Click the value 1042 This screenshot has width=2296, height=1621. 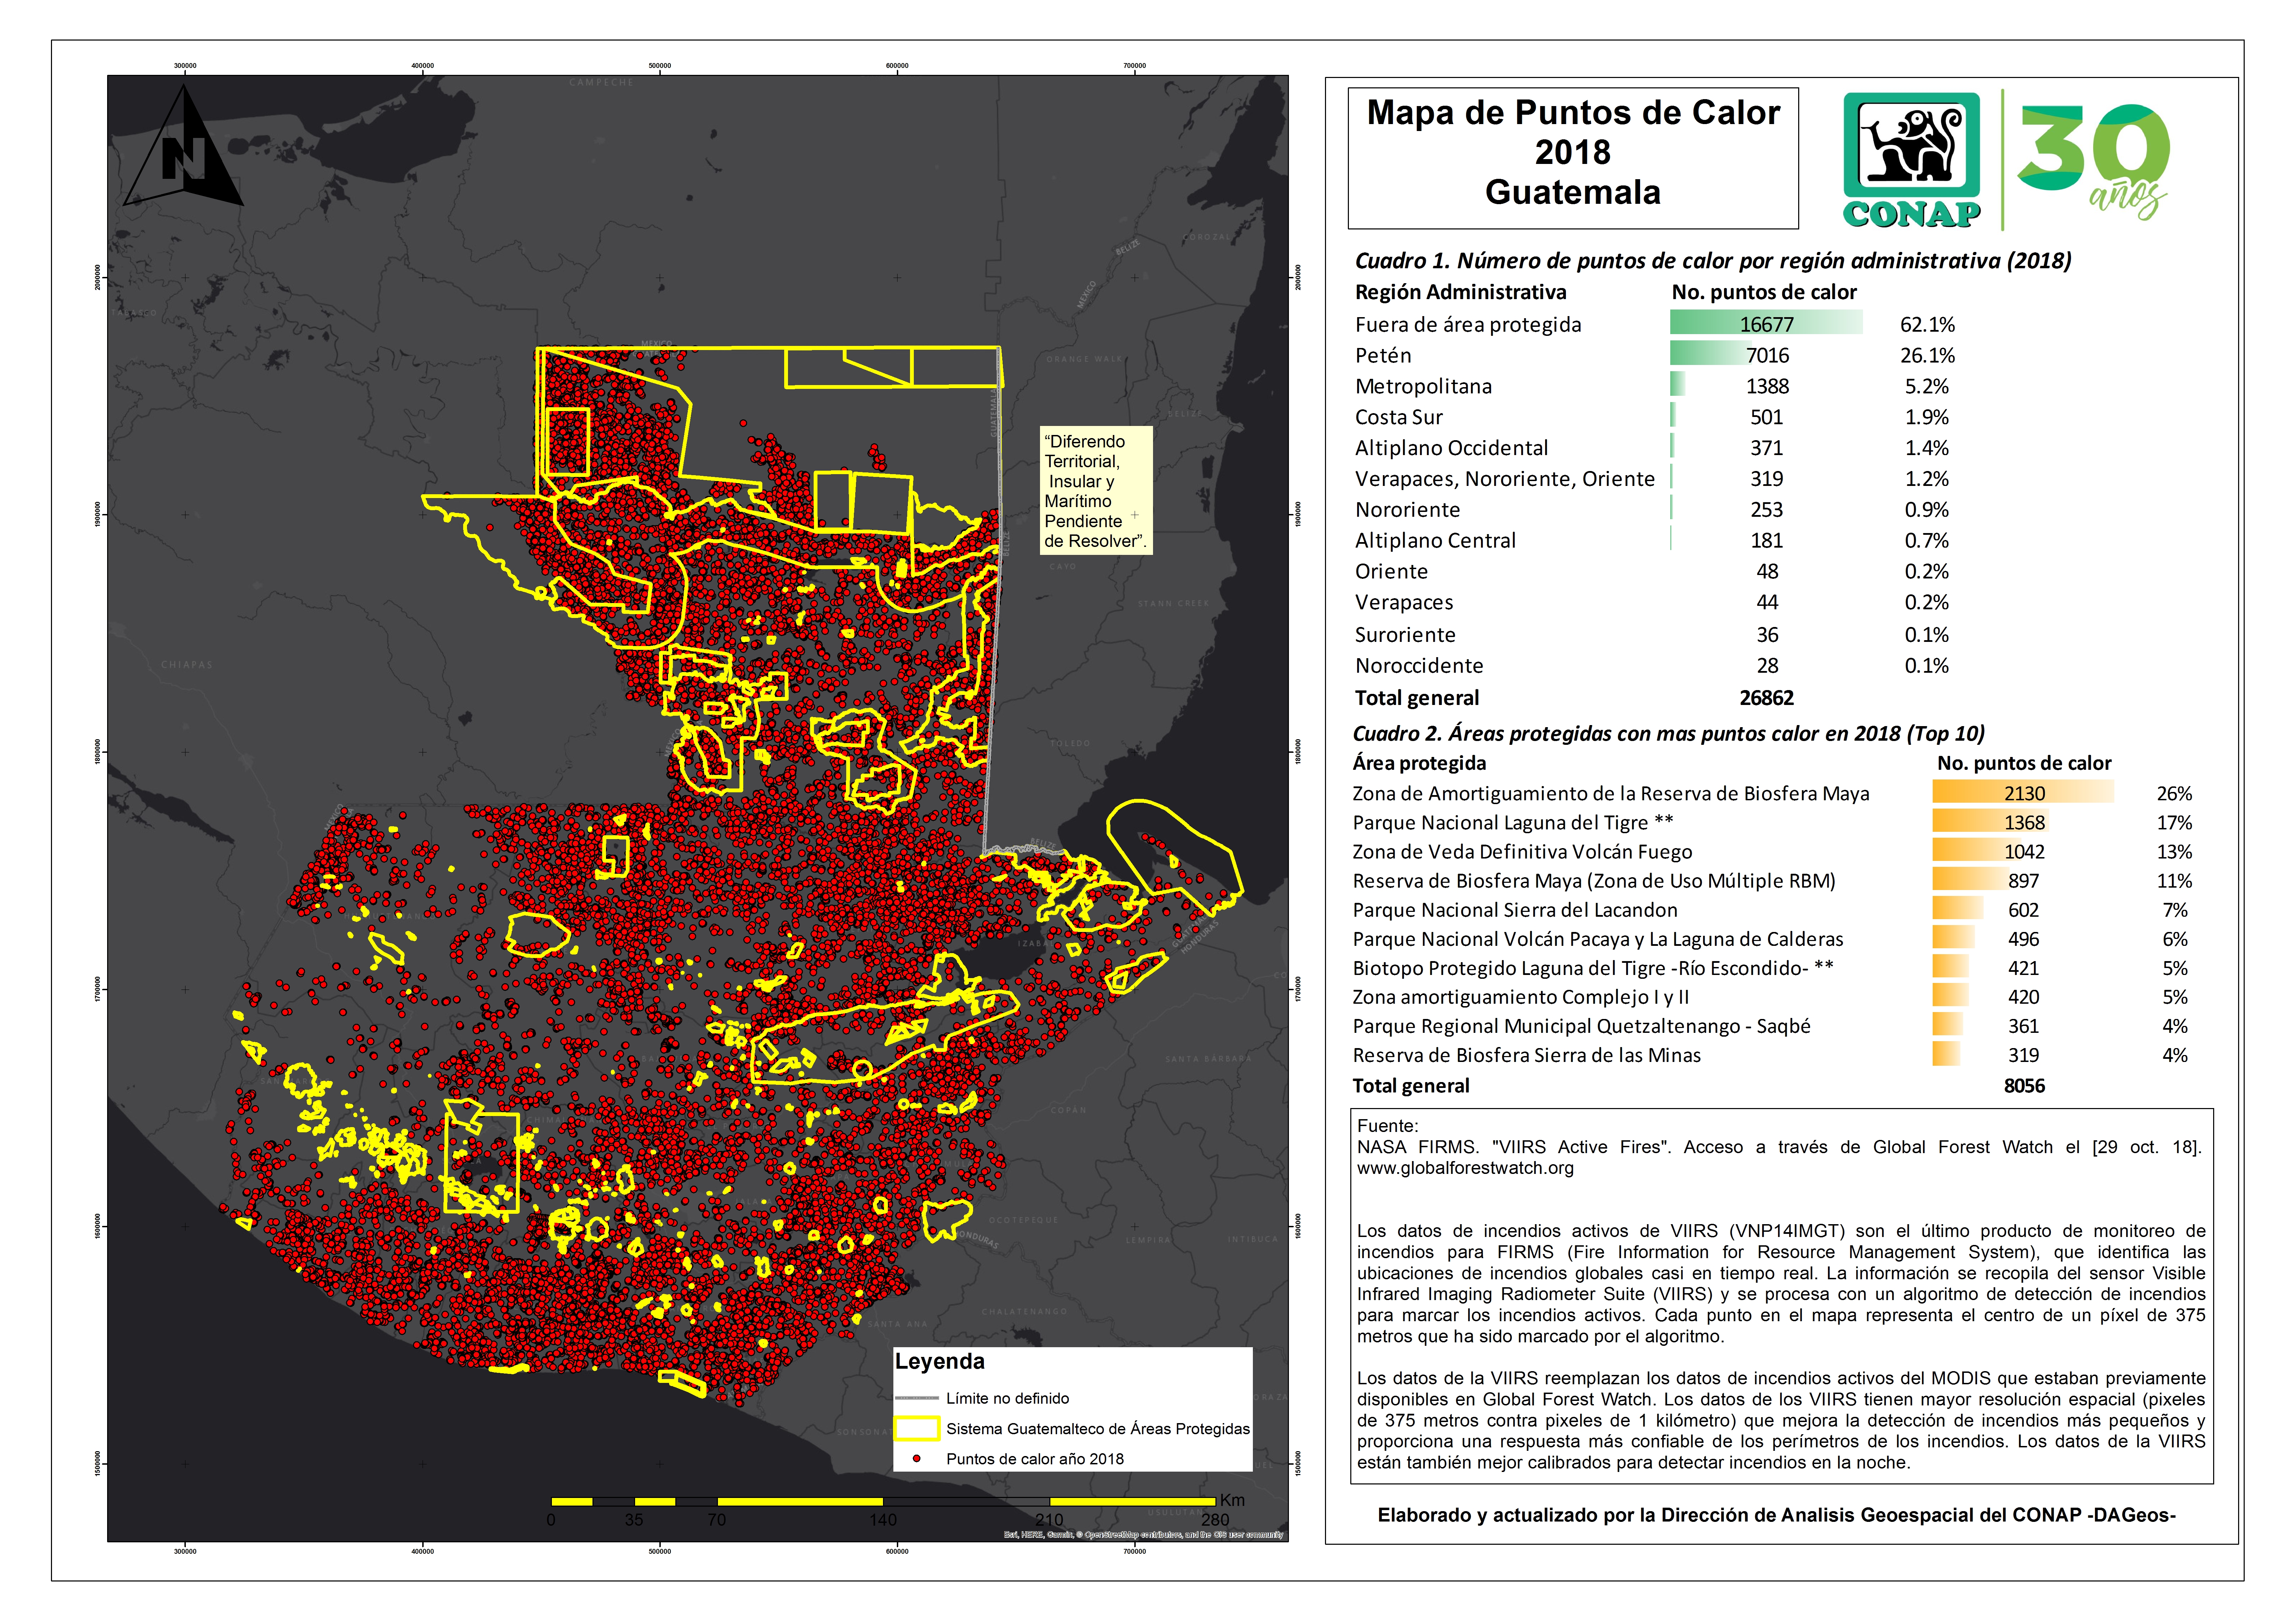2023,852
